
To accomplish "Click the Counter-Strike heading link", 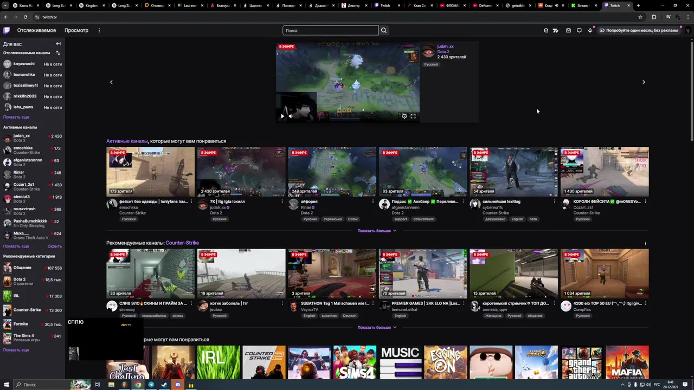I will [x=182, y=243].
